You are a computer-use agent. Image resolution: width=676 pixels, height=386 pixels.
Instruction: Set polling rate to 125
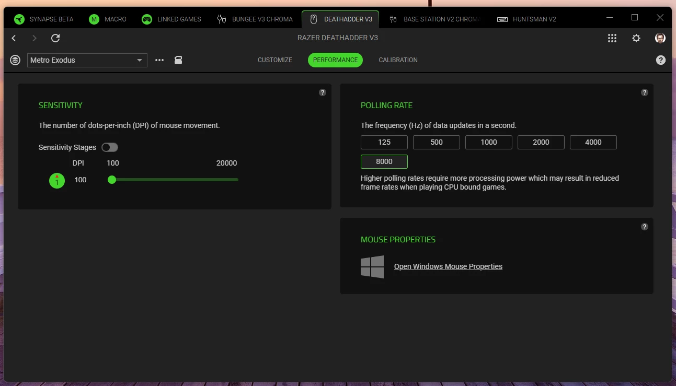click(384, 142)
